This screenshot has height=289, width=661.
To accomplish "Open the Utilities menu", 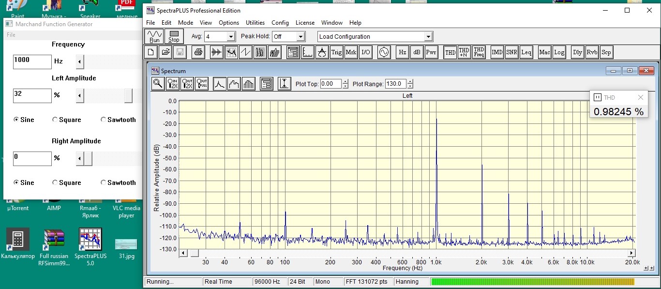I will coord(255,23).
